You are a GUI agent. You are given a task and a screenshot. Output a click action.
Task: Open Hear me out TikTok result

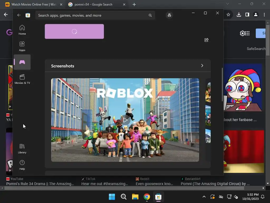point(104,184)
